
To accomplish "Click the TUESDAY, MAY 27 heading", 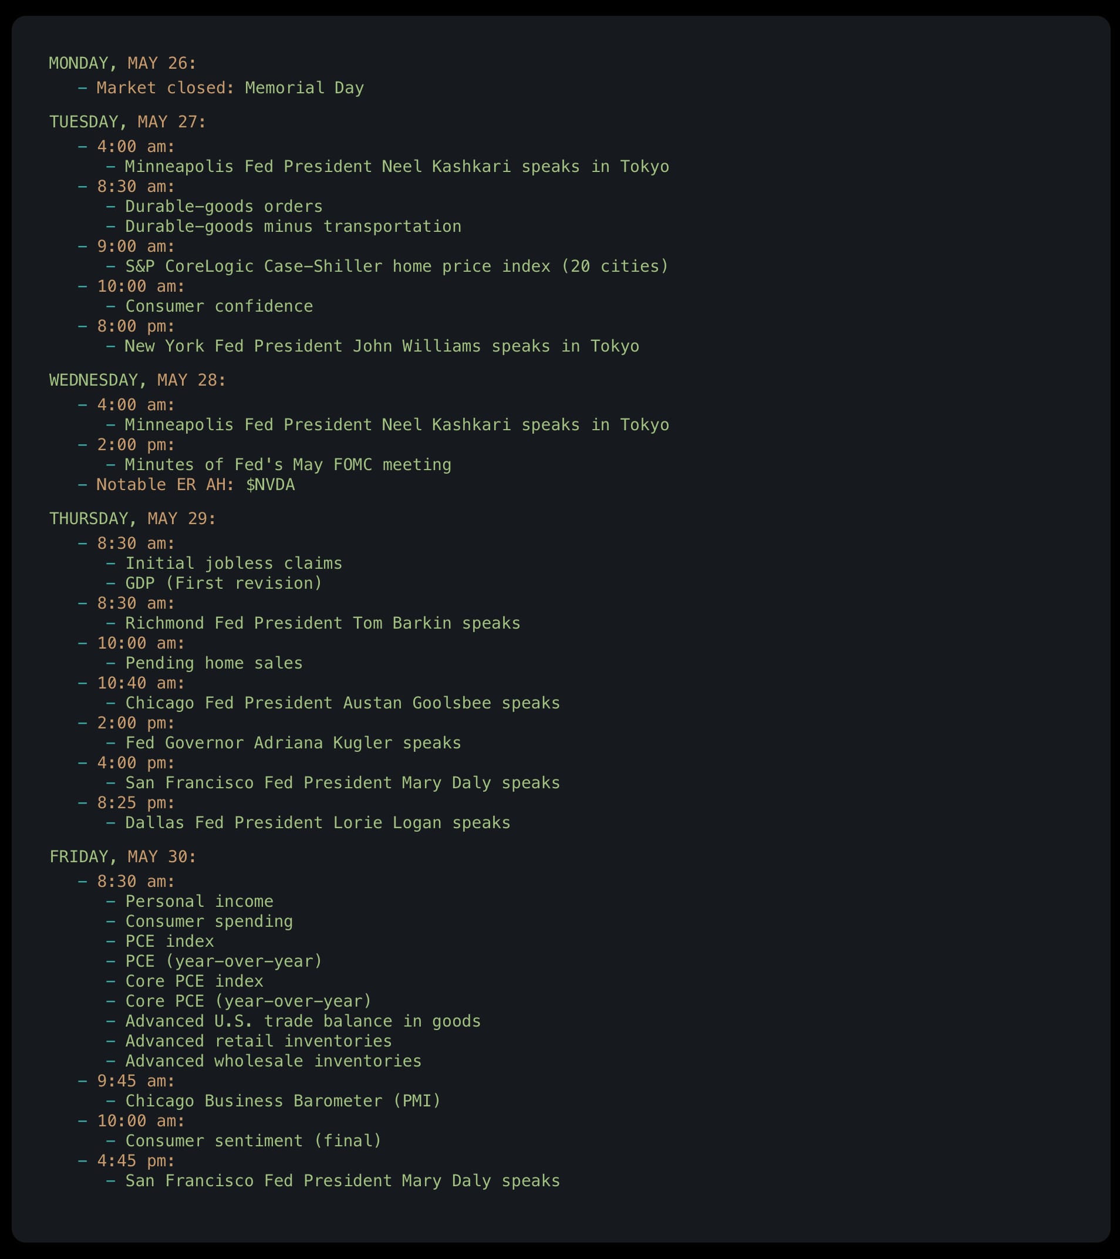I will [x=127, y=122].
